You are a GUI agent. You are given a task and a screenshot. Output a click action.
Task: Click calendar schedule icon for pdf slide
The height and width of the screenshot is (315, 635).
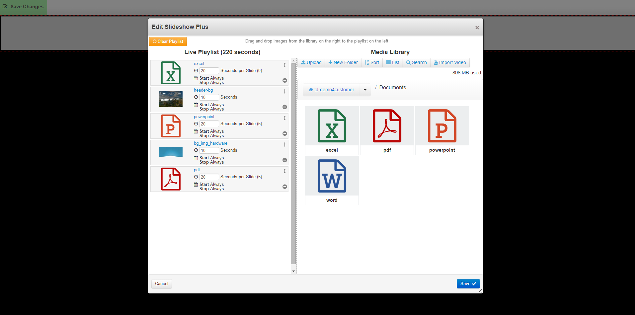[x=196, y=185]
